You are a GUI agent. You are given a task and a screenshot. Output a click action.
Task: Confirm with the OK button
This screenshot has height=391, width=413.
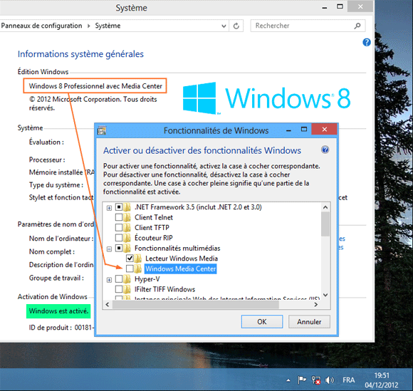coord(262,321)
